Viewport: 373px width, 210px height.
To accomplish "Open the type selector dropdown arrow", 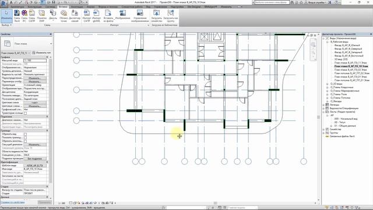I will coord(51,44).
